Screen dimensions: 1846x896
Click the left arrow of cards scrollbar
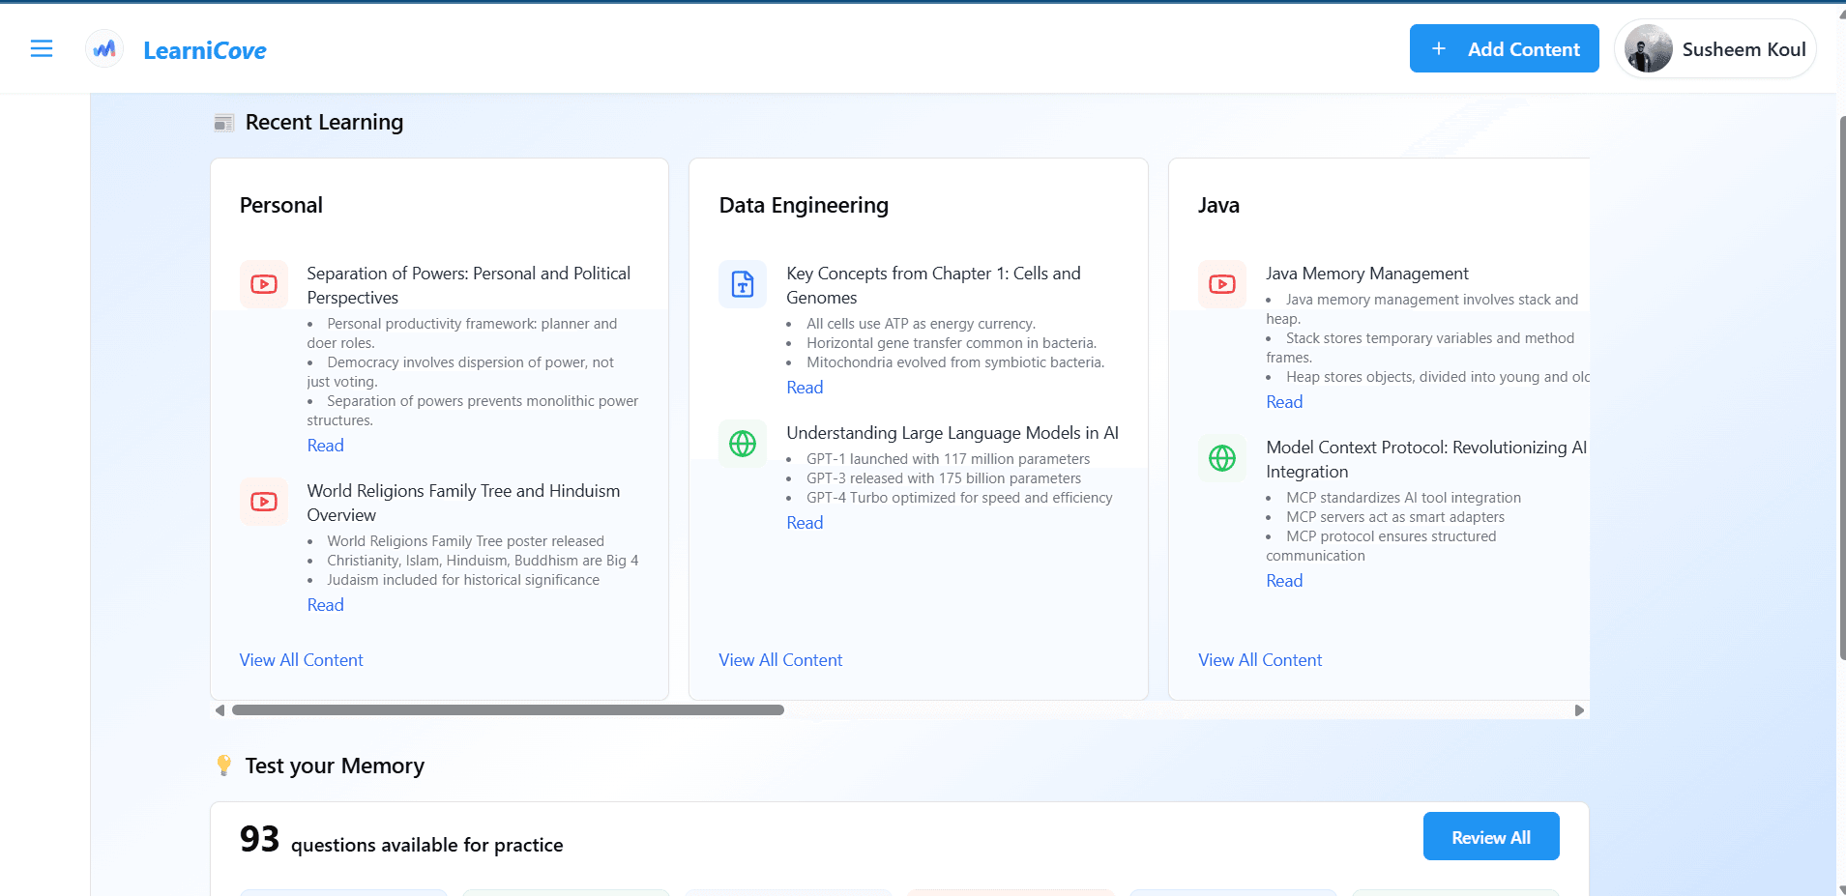click(x=220, y=710)
